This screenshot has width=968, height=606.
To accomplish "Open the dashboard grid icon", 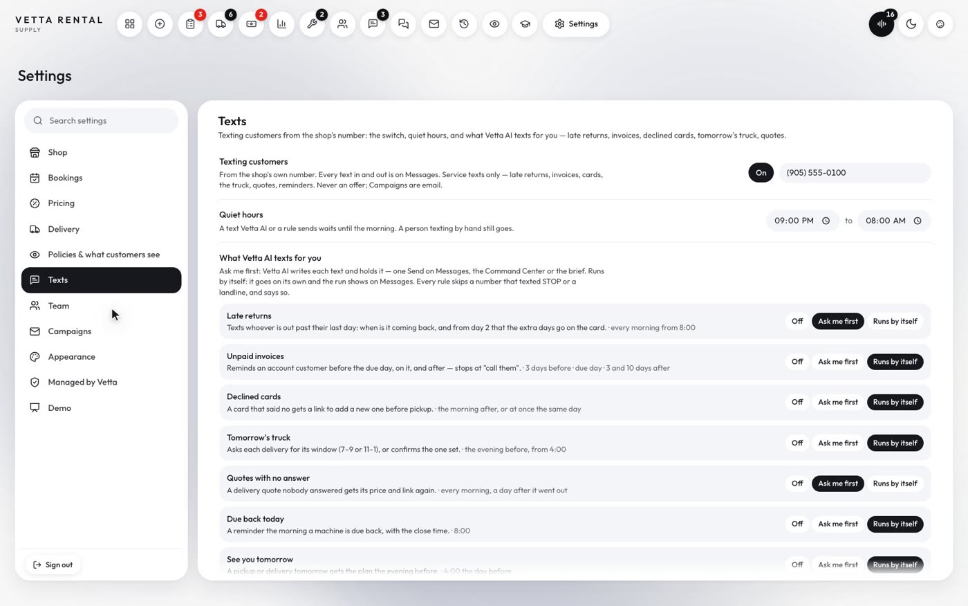I will tap(129, 24).
